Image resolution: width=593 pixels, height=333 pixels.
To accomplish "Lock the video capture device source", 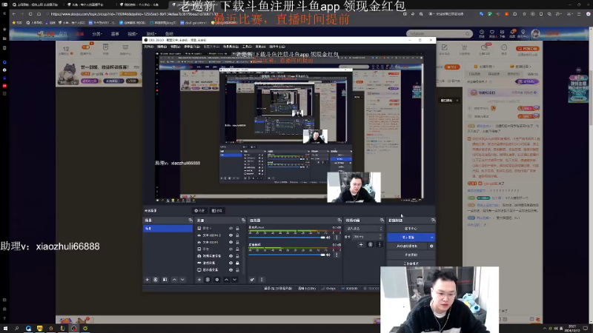I will tap(237, 256).
